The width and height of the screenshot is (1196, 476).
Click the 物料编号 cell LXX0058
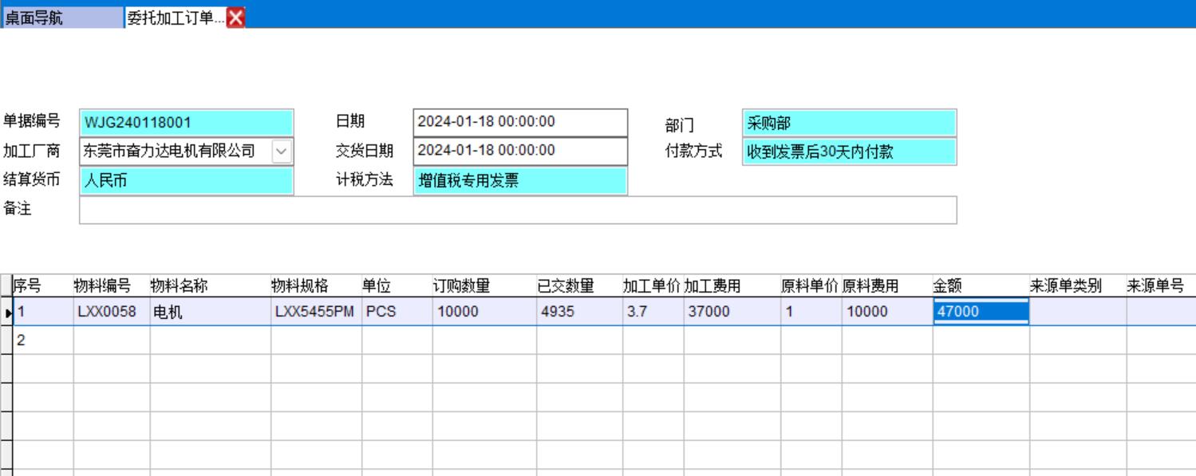(111, 313)
